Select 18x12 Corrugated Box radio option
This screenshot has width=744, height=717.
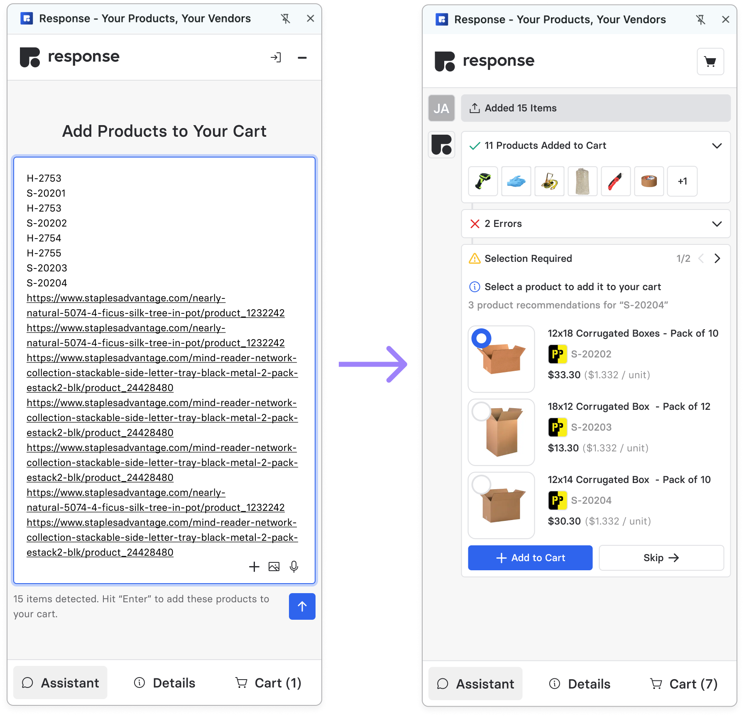click(x=482, y=411)
